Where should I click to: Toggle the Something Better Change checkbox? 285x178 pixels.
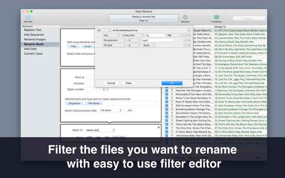point(167,109)
